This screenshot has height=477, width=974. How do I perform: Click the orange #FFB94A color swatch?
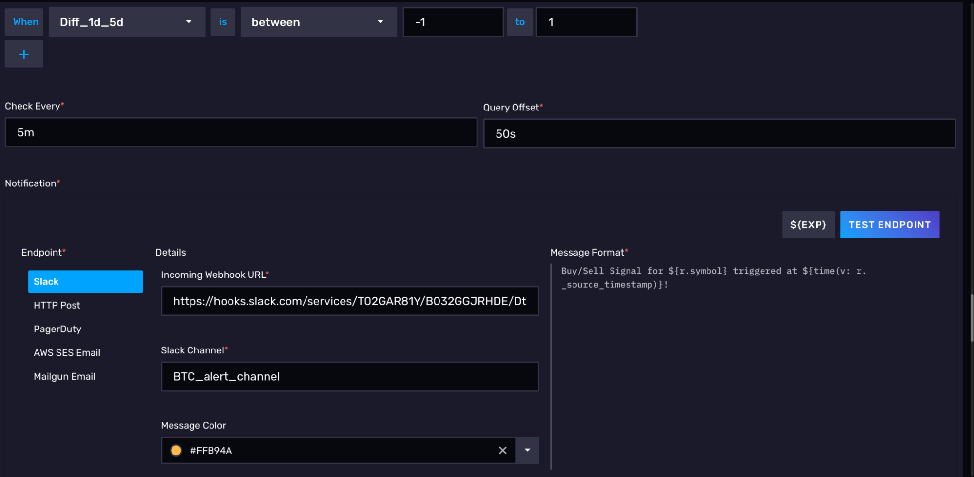[x=176, y=450]
